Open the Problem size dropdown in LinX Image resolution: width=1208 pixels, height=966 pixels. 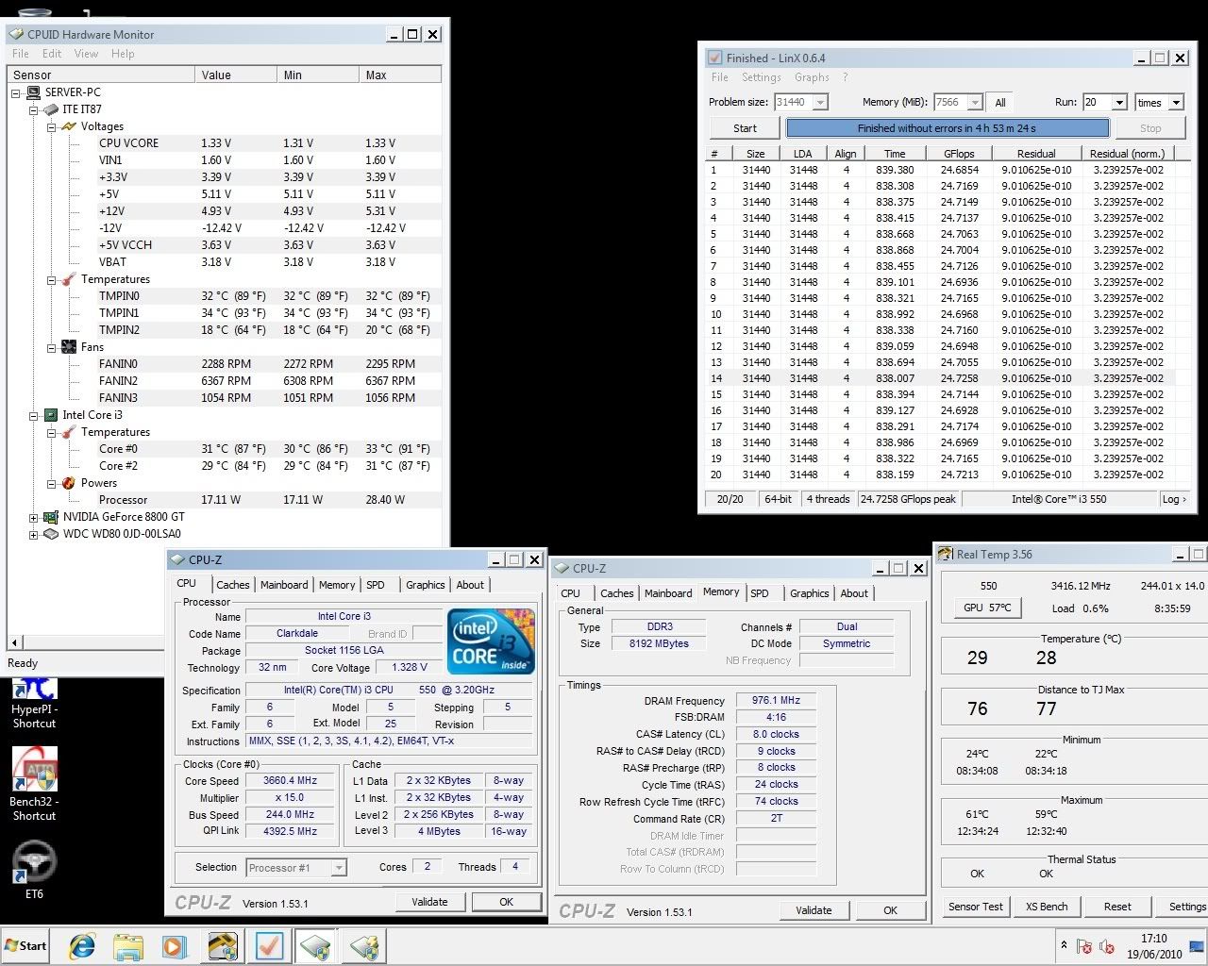(x=819, y=102)
